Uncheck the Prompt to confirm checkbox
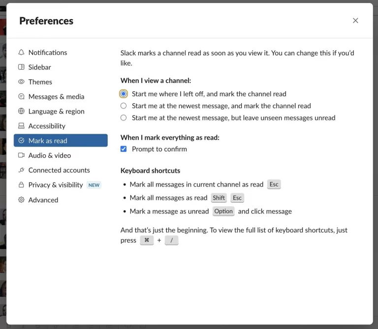This screenshot has width=378, height=329. coord(124,149)
